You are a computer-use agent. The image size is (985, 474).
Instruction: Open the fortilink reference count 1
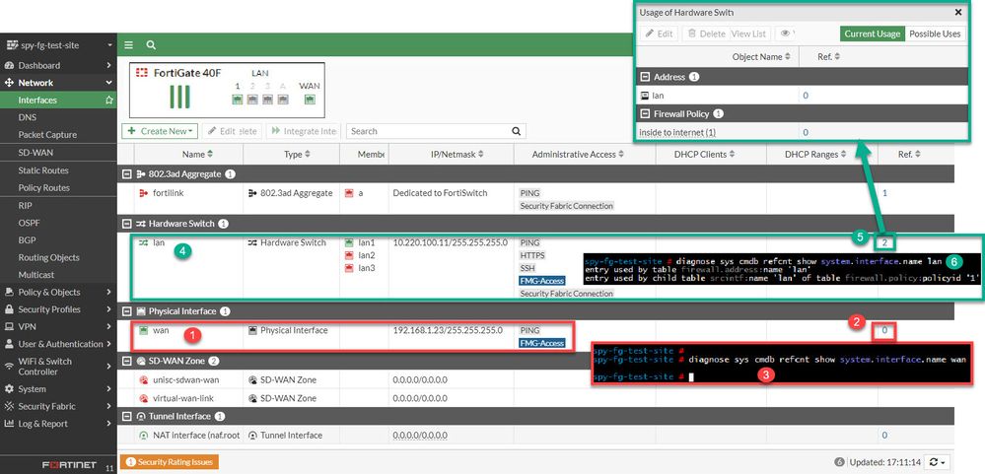[884, 193]
